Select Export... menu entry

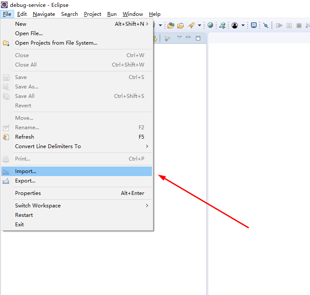[x=77, y=181]
